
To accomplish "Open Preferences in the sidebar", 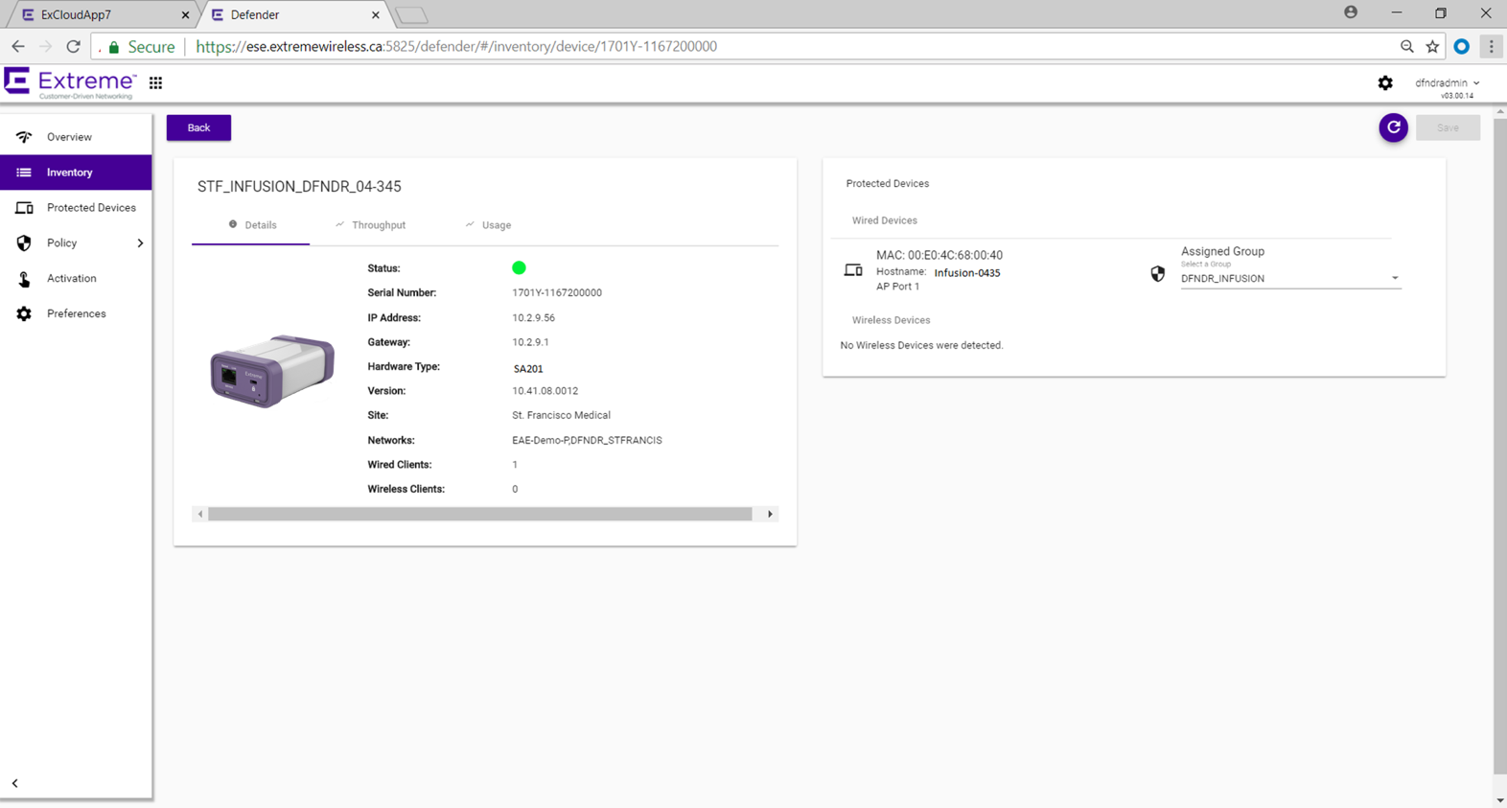I will pos(76,313).
